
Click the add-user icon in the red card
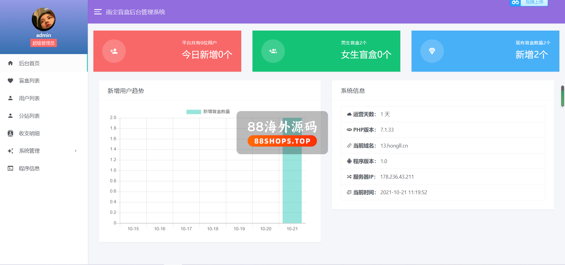click(114, 51)
